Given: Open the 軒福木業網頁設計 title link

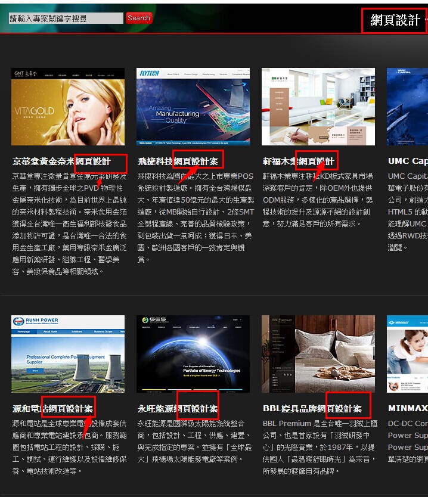Looking at the screenshot, I should pyautogui.click(x=298, y=161).
